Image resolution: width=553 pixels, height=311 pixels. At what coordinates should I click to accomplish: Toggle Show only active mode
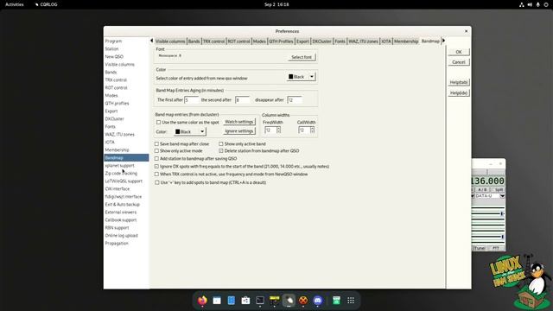click(x=156, y=151)
